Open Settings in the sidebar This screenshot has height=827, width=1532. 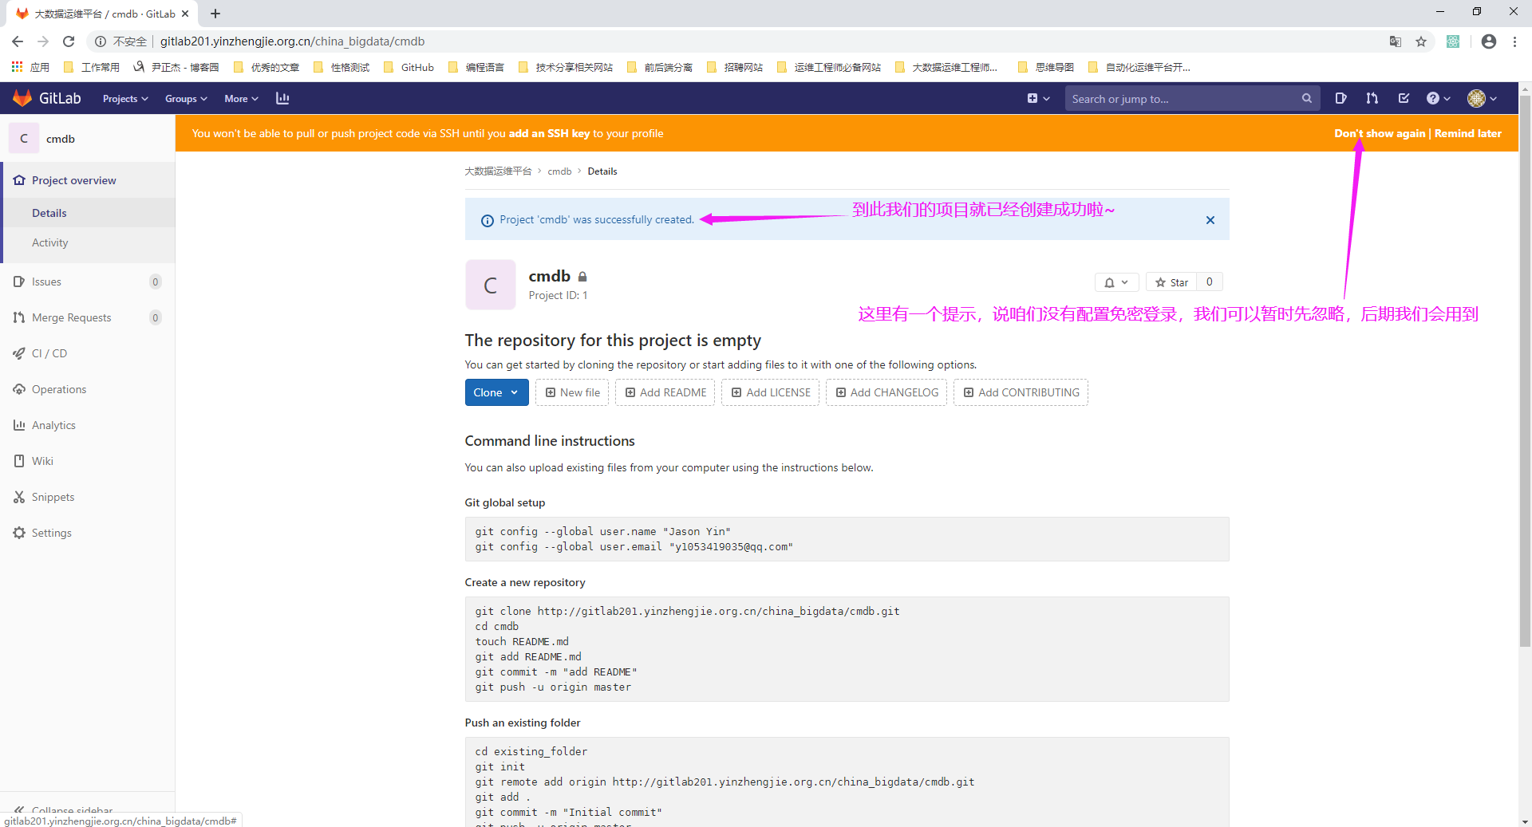click(x=88, y=533)
